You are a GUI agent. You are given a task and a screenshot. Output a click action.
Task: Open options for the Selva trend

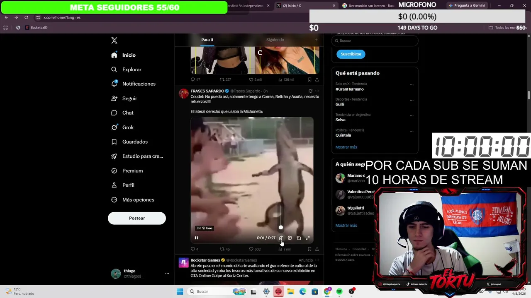pyautogui.click(x=412, y=115)
